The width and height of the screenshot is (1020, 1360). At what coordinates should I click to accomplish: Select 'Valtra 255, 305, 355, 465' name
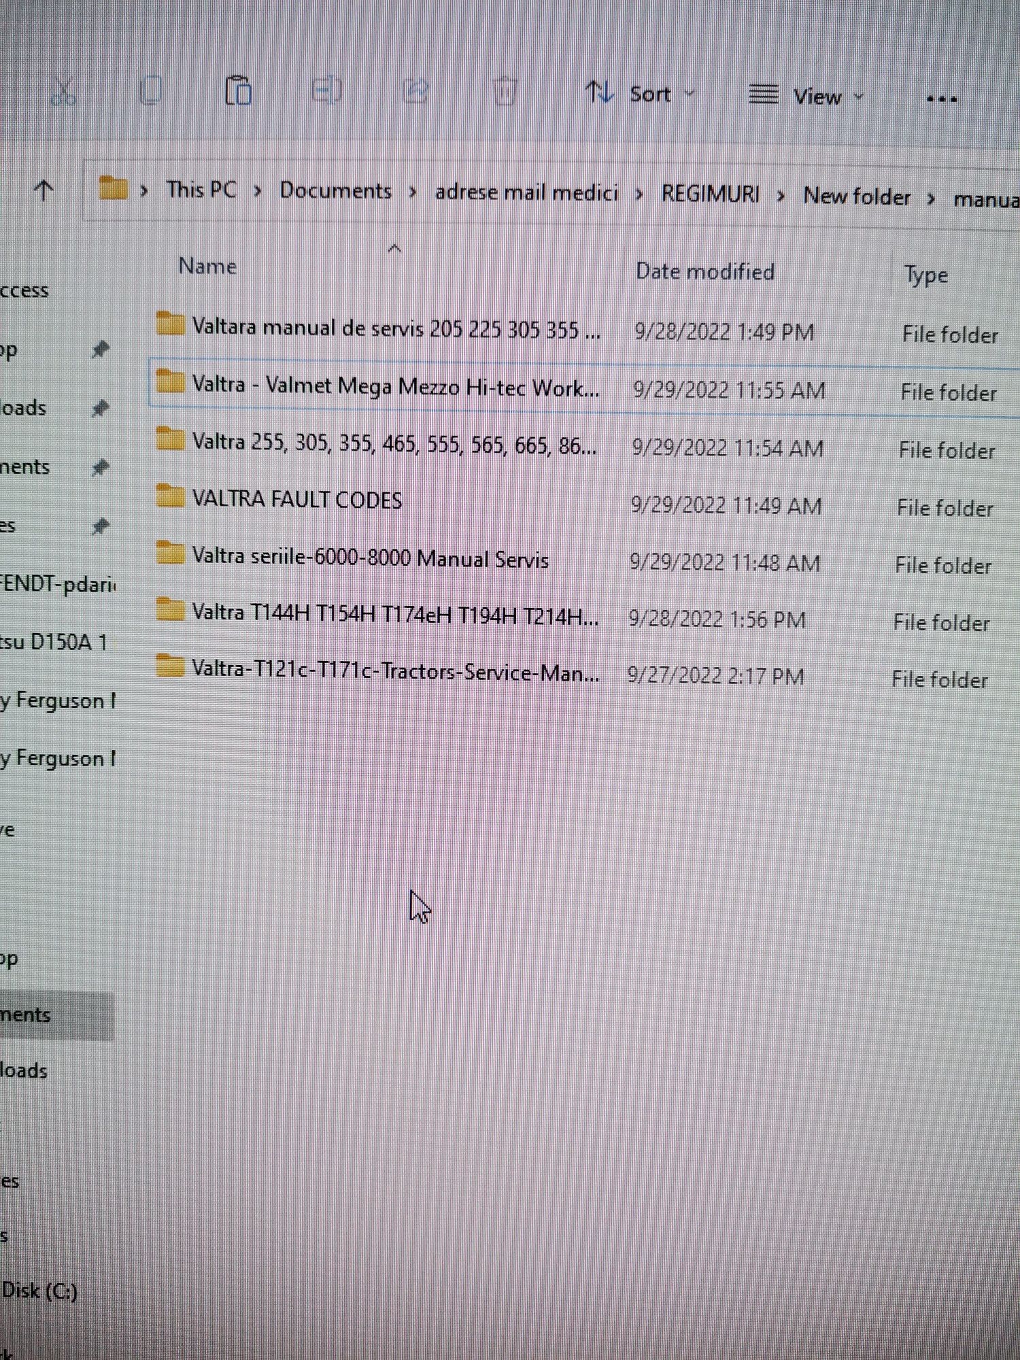click(394, 444)
